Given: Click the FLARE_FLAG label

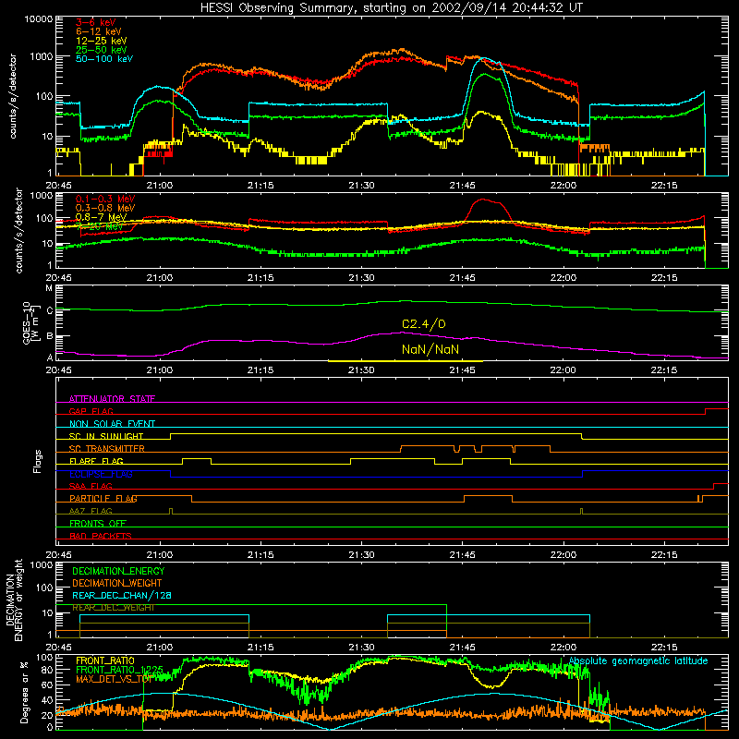Looking at the screenshot, I should [x=96, y=461].
